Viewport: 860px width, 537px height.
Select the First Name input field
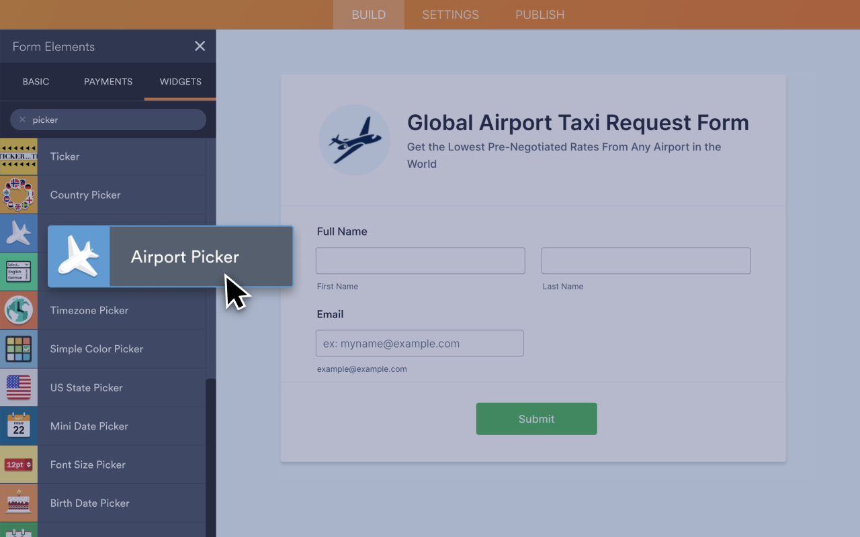coord(420,260)
